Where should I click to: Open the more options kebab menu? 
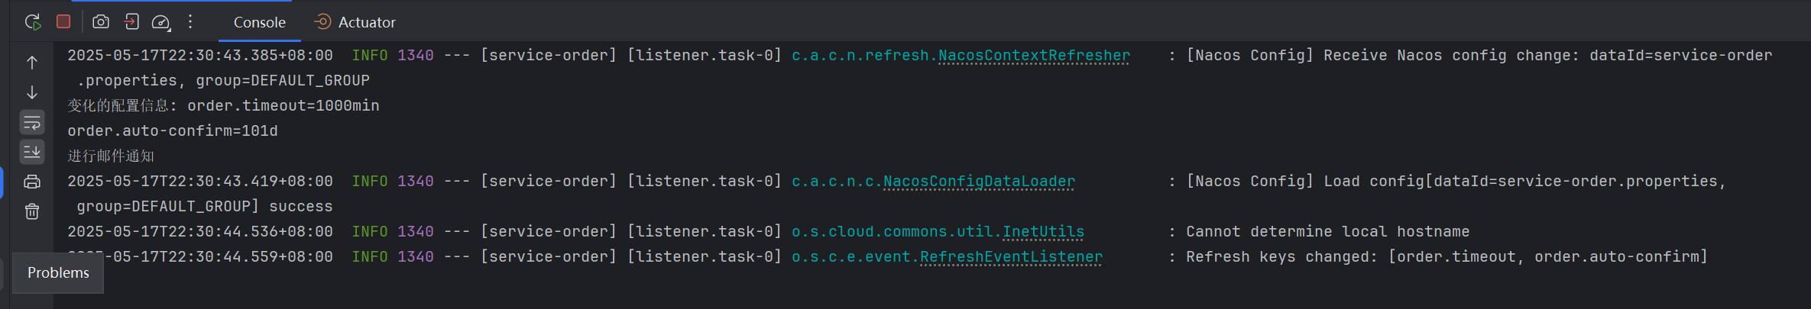190,22
